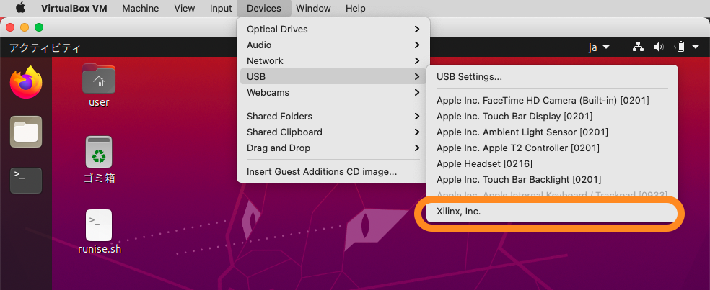Image resolution: width=710 pixels, height=290 pixels.
Task: Open the Input menu
Action: [x=221, y=8]
